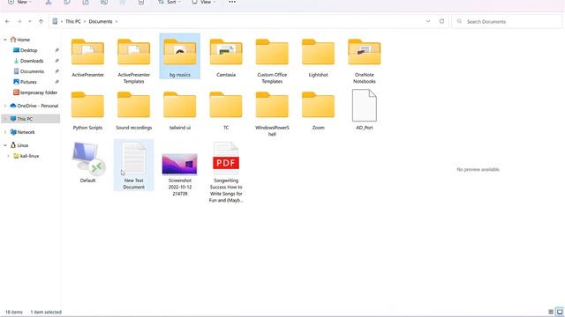The image size is (565, 317).
Task: Switch to large icons view in status bar
Action: pos(559,312)
